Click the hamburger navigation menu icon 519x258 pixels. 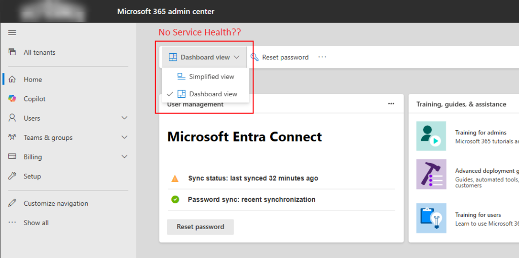pyautogui.click(x=13, y=33)
